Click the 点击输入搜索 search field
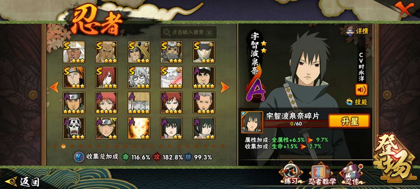 [189, 32]
